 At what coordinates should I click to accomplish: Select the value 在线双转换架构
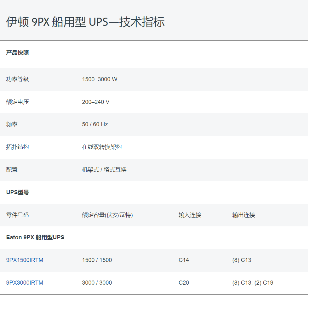click(102, 147)
